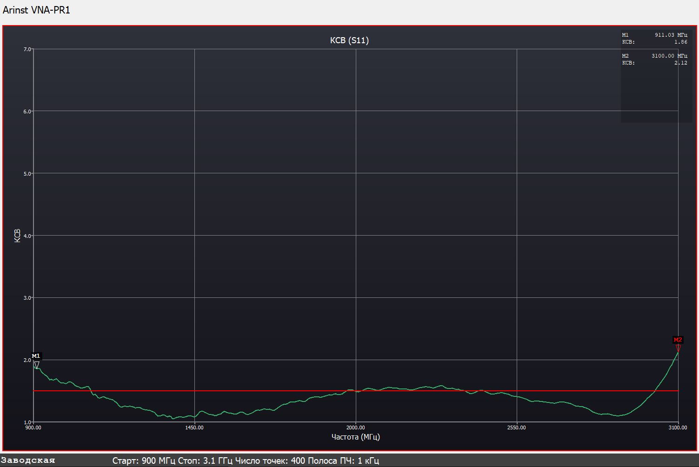This screenshot has width=699, height=467.
Task: Click the vertical axis label "КСВ"
Action: coord(18,236)
